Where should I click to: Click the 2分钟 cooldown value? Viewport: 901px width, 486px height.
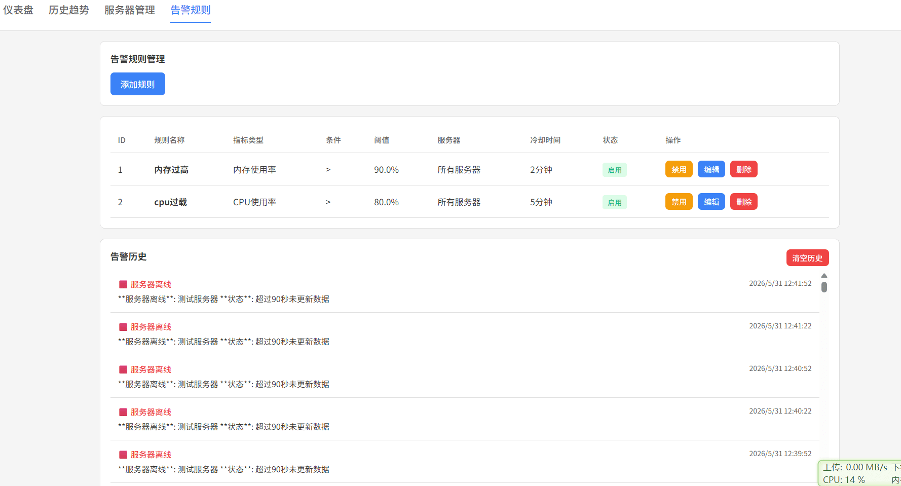541,170
